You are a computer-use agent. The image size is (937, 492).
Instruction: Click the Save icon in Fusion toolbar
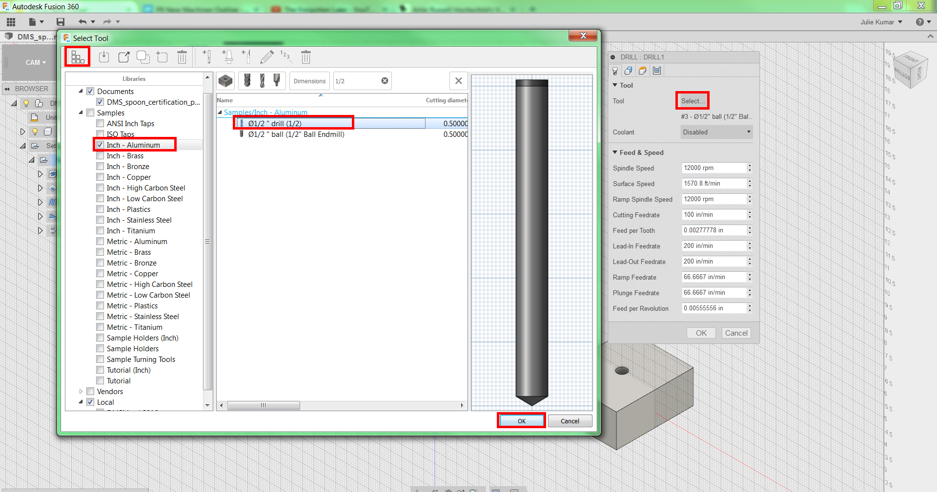click(61, 22)
